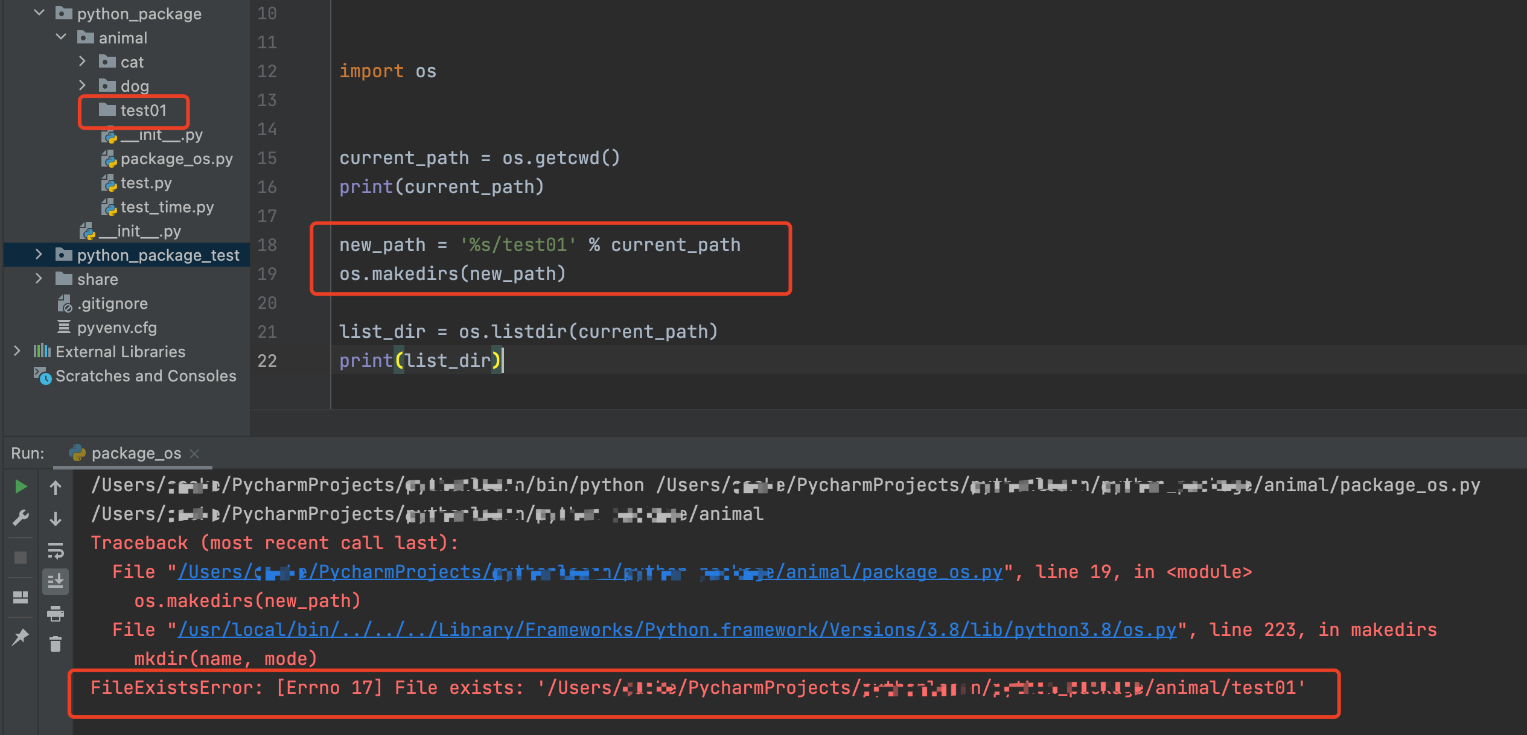Open test.py in project tree
This screenshot has height=735, width=1527.
[137, 183]
